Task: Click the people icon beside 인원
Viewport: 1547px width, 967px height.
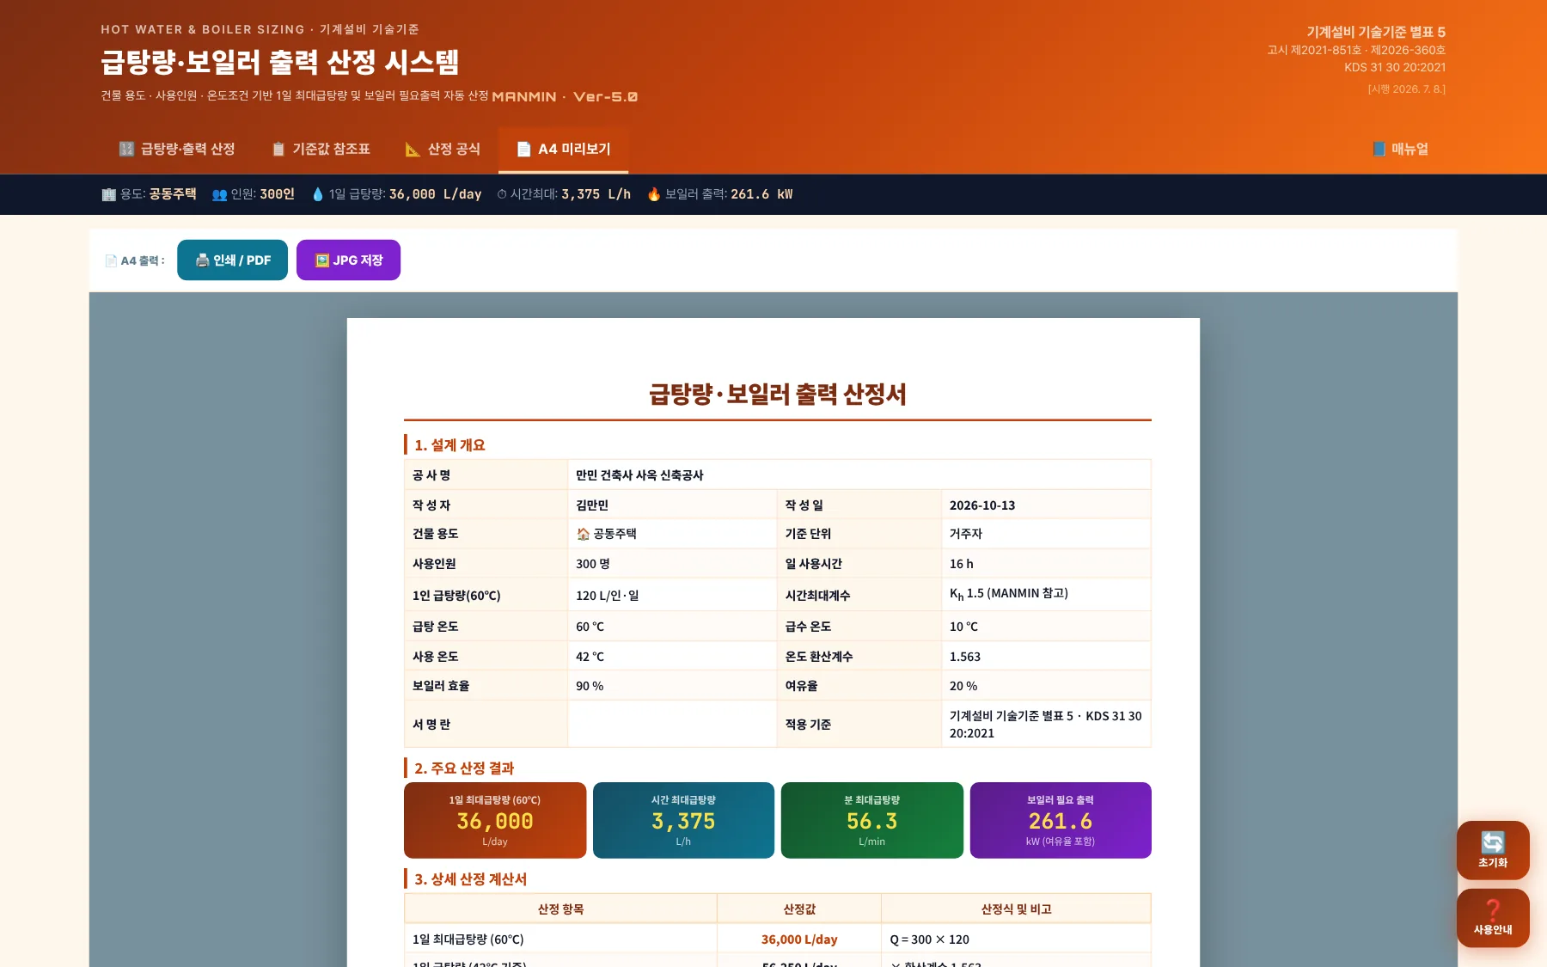Action: (x=219, y=194)
